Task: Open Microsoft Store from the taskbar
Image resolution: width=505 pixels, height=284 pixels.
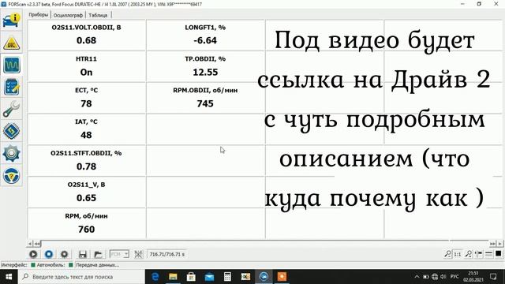Action: click(x=191, y=277)
